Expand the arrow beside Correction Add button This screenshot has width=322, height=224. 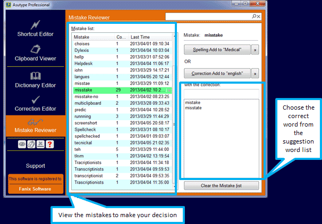pos(255,73)
